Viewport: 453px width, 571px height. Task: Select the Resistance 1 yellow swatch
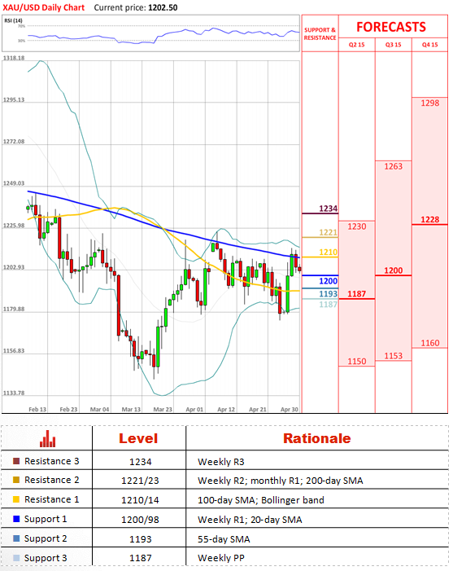coord(16,499)
